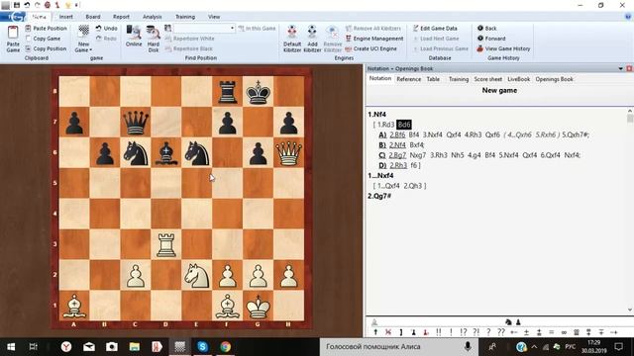Close the Notation panel with red X
The width and height of the screenshot is (634, 356).
coord(629,68)
